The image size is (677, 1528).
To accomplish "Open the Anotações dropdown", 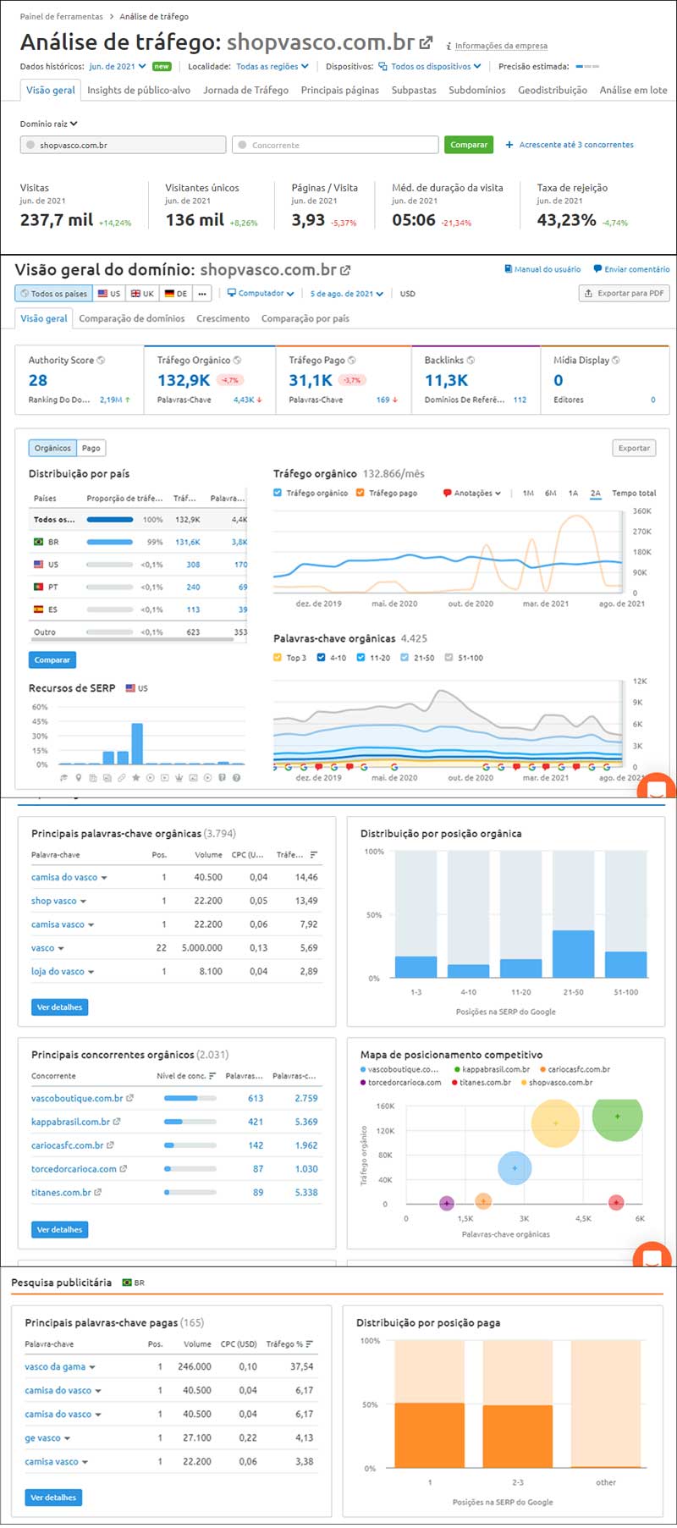I will (472, 493).
